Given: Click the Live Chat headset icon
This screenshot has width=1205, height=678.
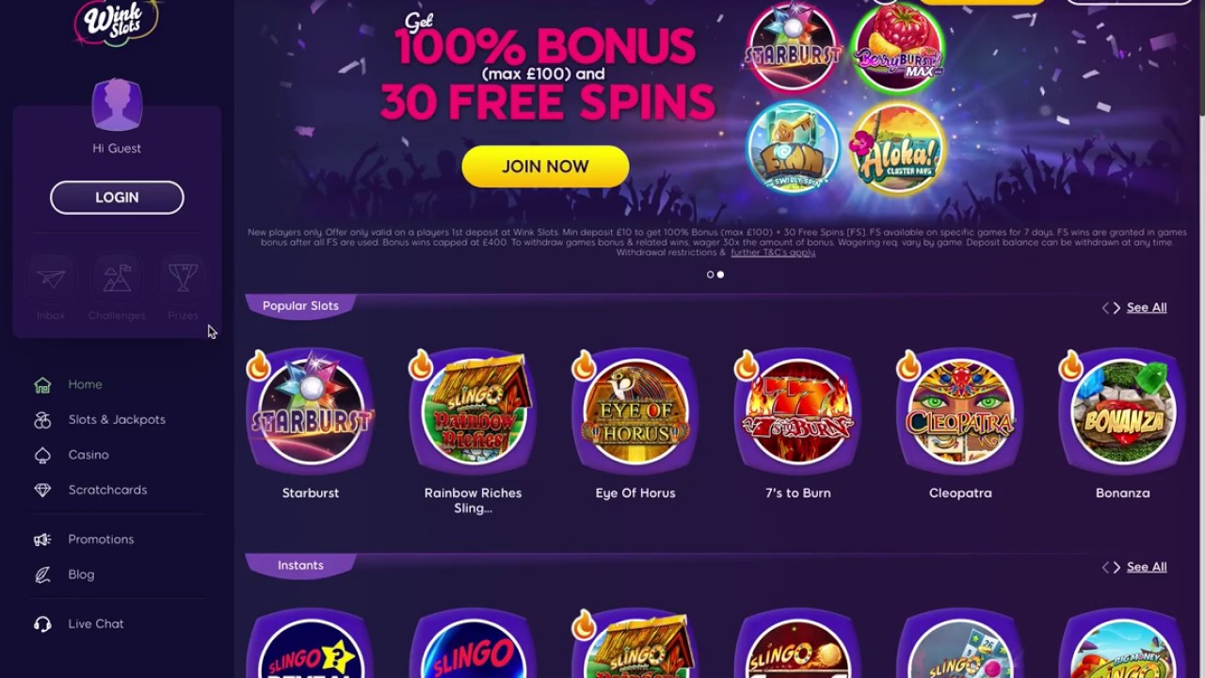Looking at the screenshot, I should [x=42, y=623].
